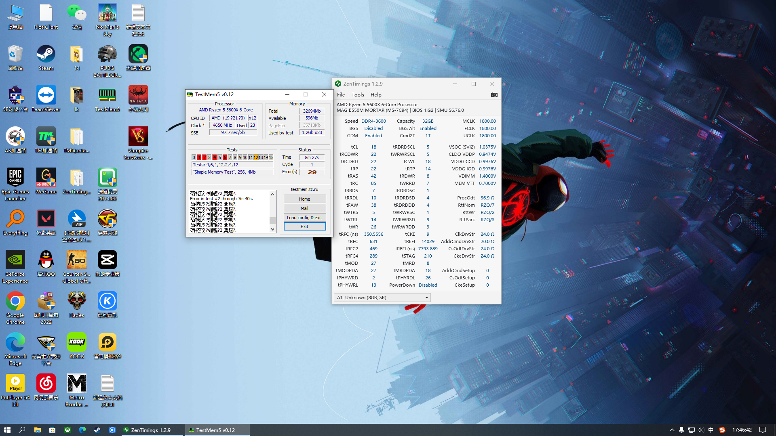Viewport: 776px width, 436px height.
Task: Open the ZenTimings folder on desktop
Action: (77, 181)
